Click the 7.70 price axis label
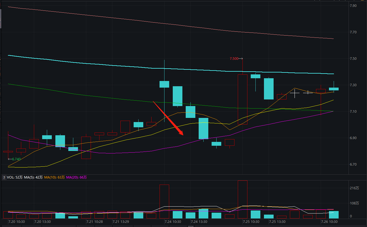The height and width of the screenshot is (227, 367). coord(353,32)
